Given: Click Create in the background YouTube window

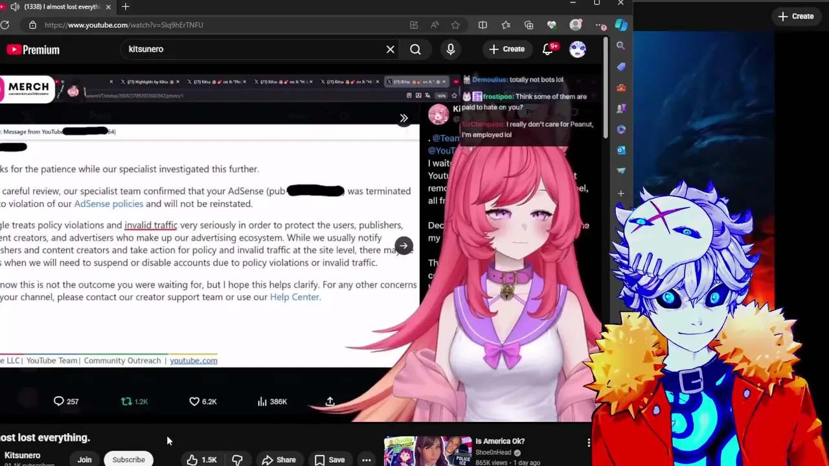Looking at the screenshot, I should click(x=796, y=16).
